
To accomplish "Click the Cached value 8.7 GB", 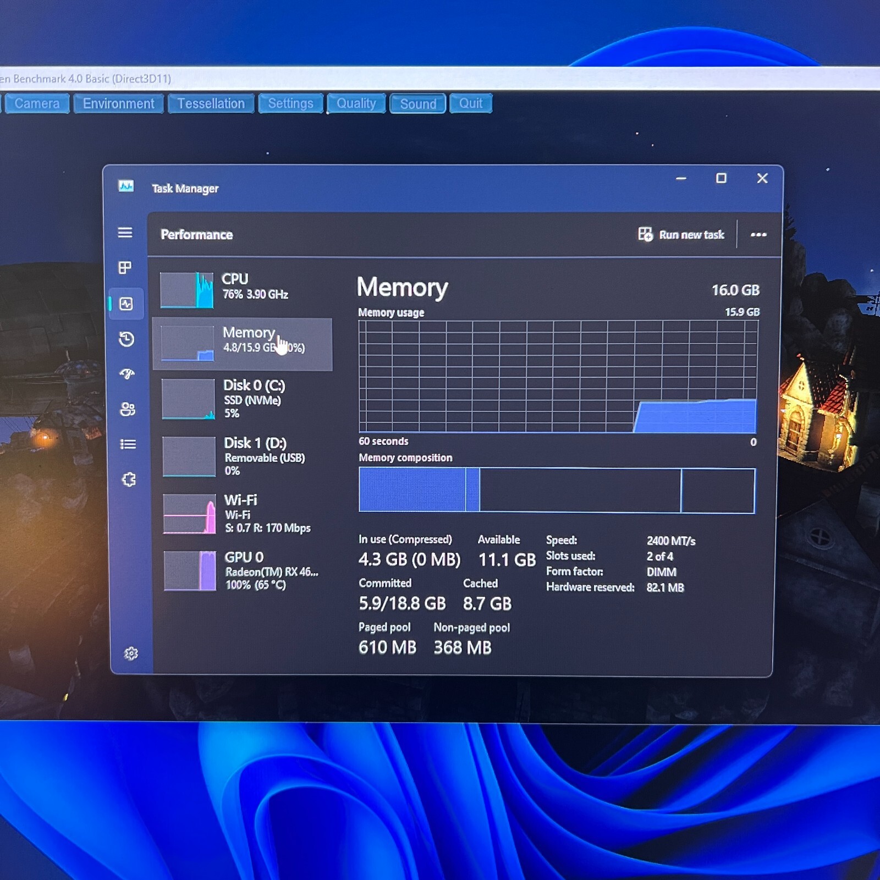I will coord(487,604).
